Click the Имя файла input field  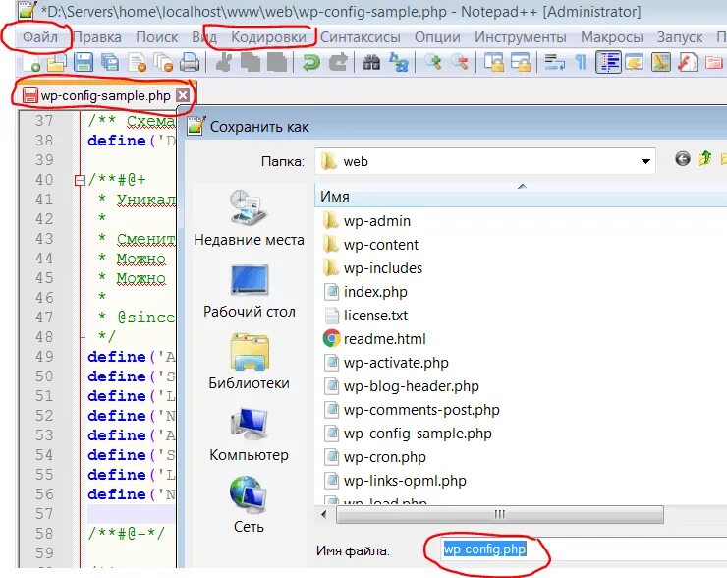pos(584,549)
